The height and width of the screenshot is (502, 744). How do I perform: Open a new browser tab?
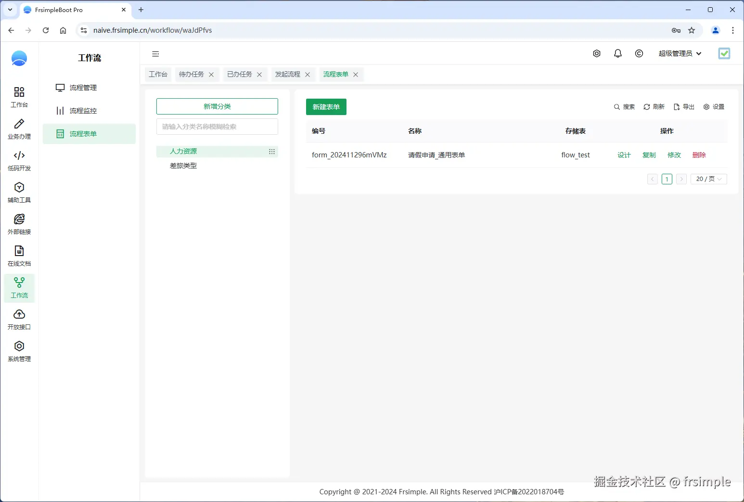tap(141, 10)
